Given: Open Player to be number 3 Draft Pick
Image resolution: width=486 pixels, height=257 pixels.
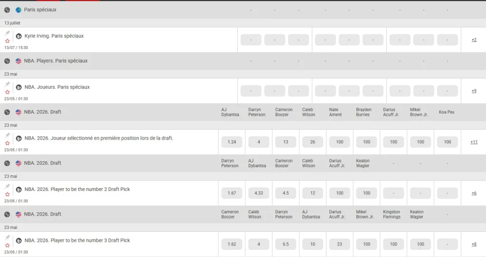Looking at the screenshot, I should [x=77, y=240].
